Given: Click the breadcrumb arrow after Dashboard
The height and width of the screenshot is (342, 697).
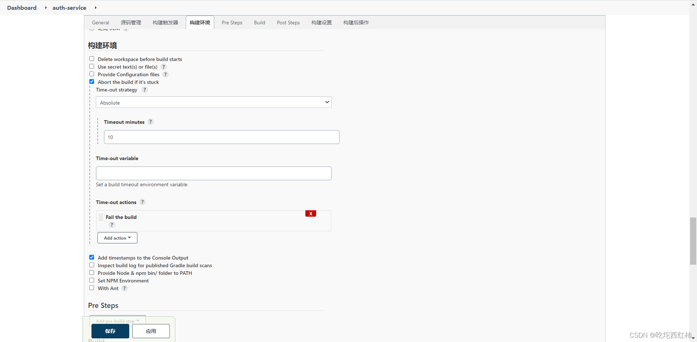Looking at the screenshot, I should pyautogui.click(x=46, y=8).
